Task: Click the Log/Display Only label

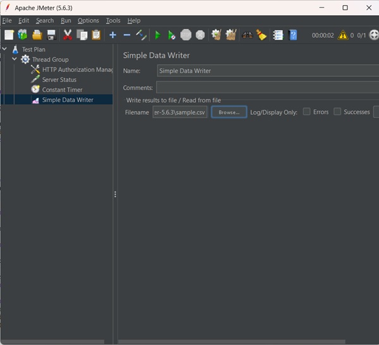Action: click(x=274, y=112)
